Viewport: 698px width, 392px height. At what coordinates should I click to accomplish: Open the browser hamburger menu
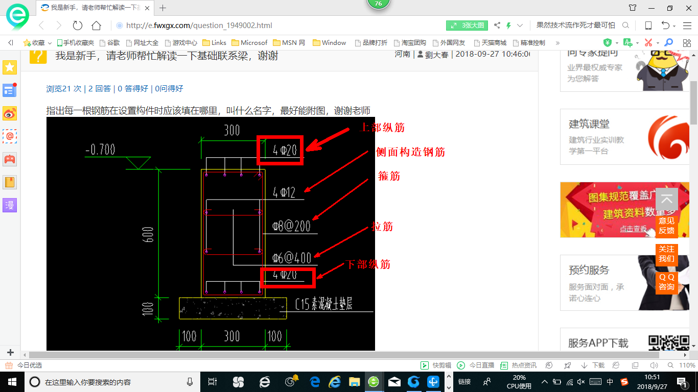click(687, 26)
